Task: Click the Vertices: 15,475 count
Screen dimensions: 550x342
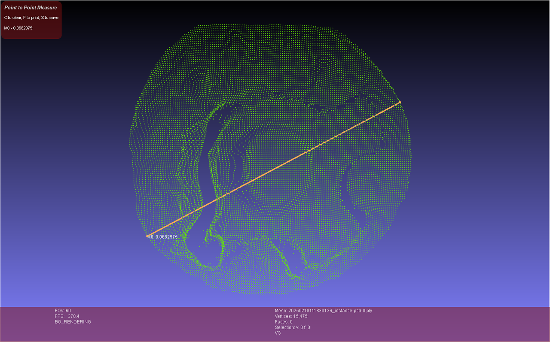Action: click(291, 316)
